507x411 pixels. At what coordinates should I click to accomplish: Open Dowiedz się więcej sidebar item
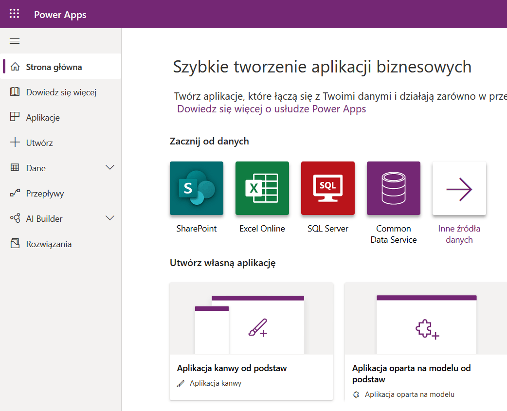click(x=61, y=92)
